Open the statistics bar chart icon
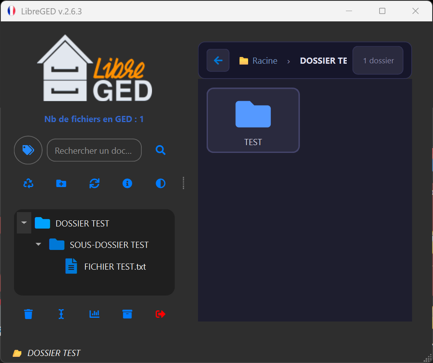The width and height of the screenshot is (433, 363). pyautogui.click(x=94, y=314)
